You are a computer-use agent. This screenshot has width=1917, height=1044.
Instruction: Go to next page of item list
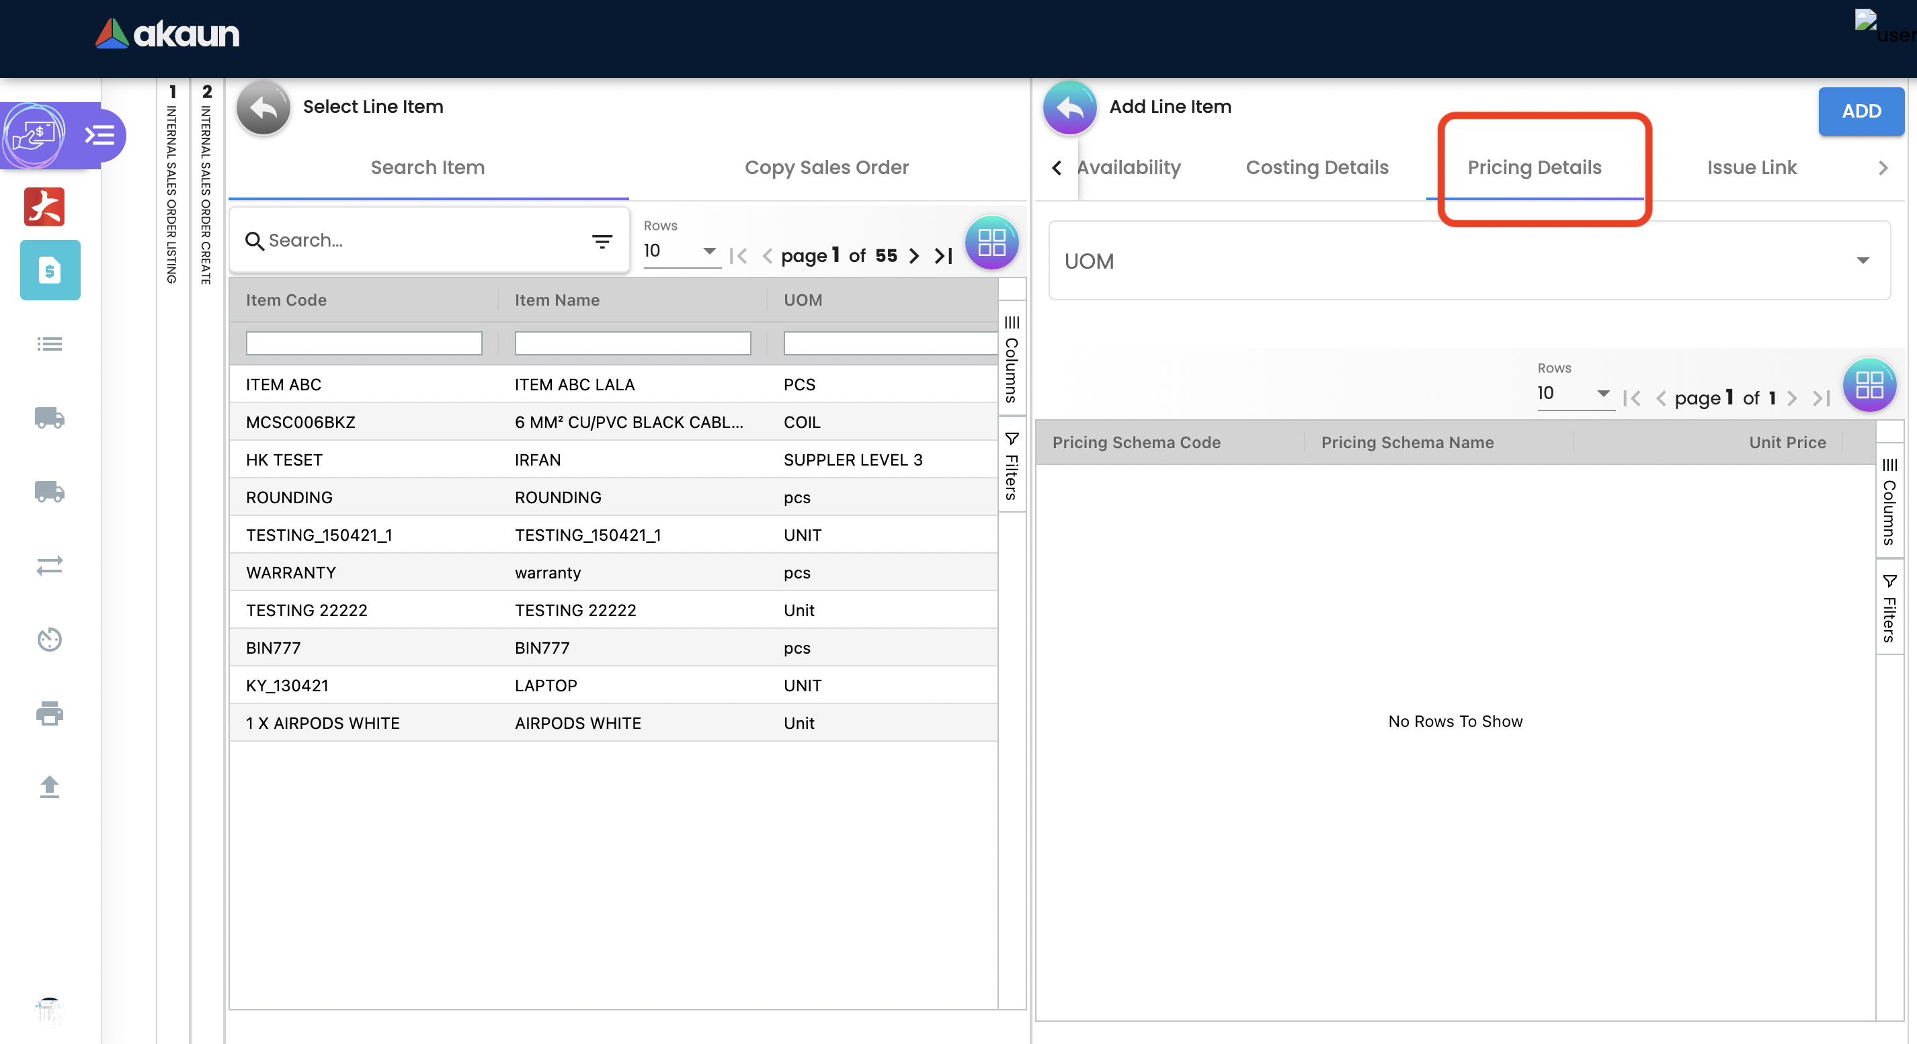pos(915,256)
